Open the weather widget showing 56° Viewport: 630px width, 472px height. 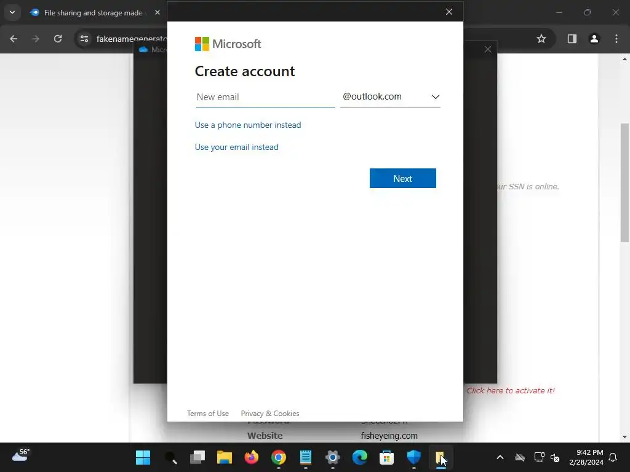21,455
